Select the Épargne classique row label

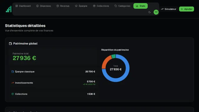point(25,72)
